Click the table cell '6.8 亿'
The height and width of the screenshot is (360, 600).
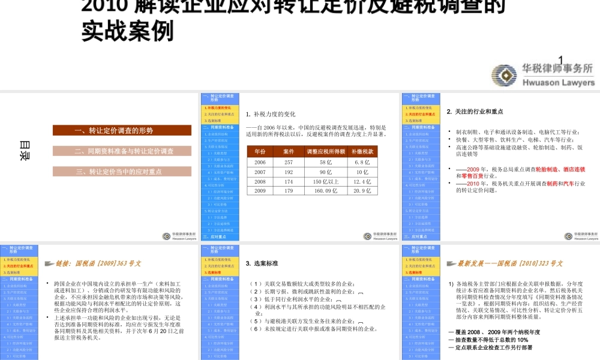(362, 162)
